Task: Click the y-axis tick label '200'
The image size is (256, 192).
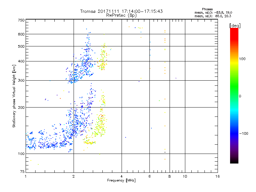Action: (21, 108)
